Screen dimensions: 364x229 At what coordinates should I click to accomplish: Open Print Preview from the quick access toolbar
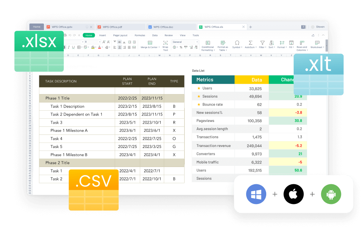pos(65,35)
